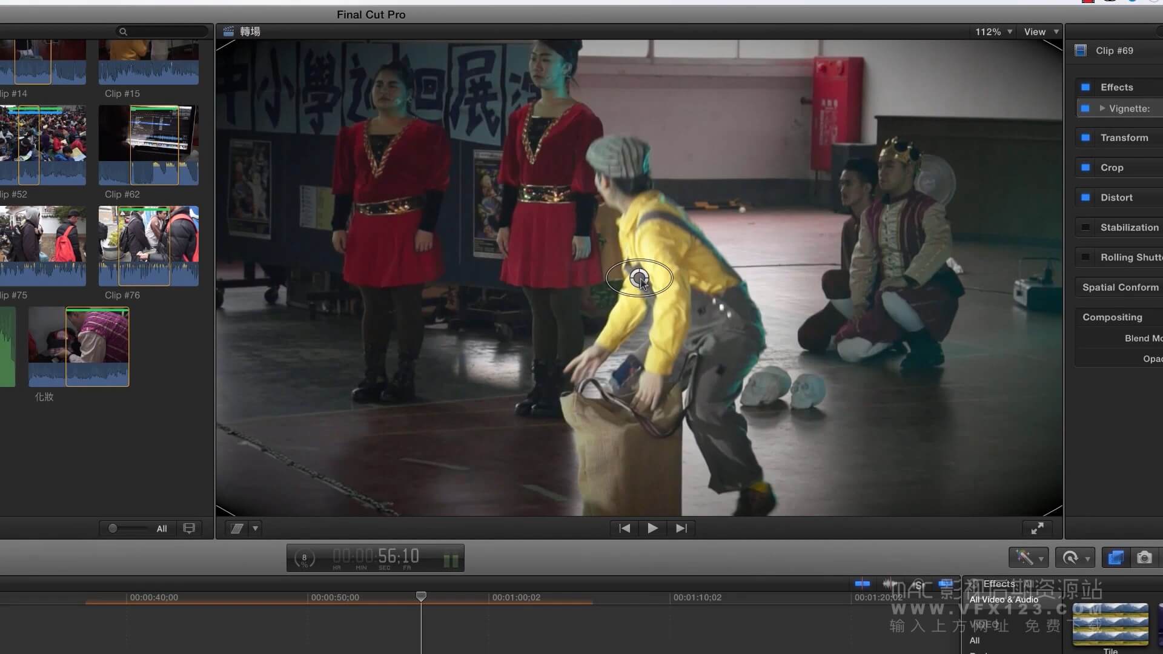Select the All category under Video
Screen dimensions: 1163x654
click(975, 640)
